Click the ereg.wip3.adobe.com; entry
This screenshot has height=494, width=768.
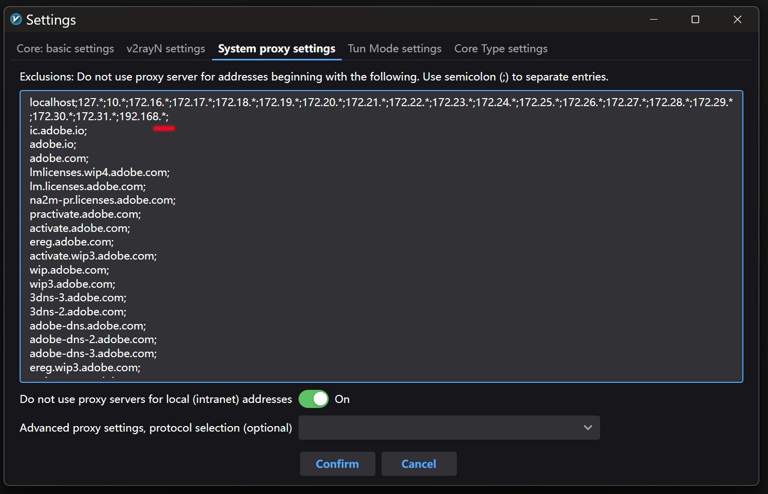coord(85,367)
